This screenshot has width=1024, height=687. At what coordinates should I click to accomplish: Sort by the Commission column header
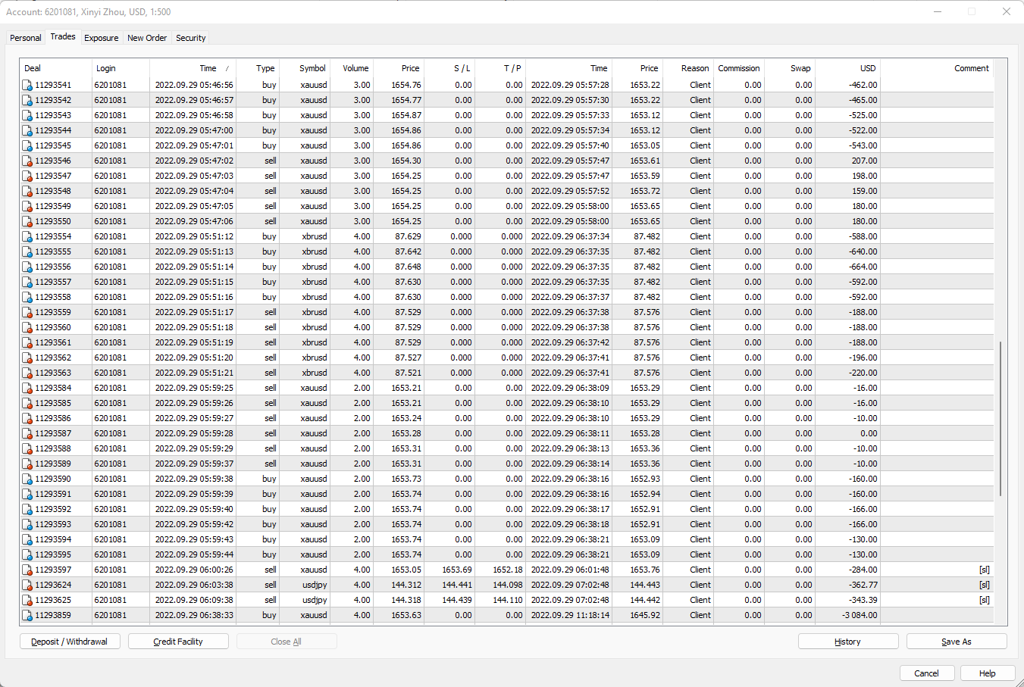(739, 68)
